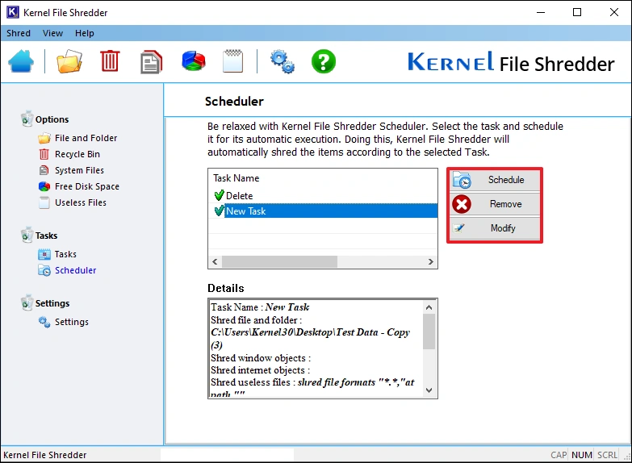Click the red Recycle Bin toolbar icon
The image size is (632, 463).
[110, 61]
